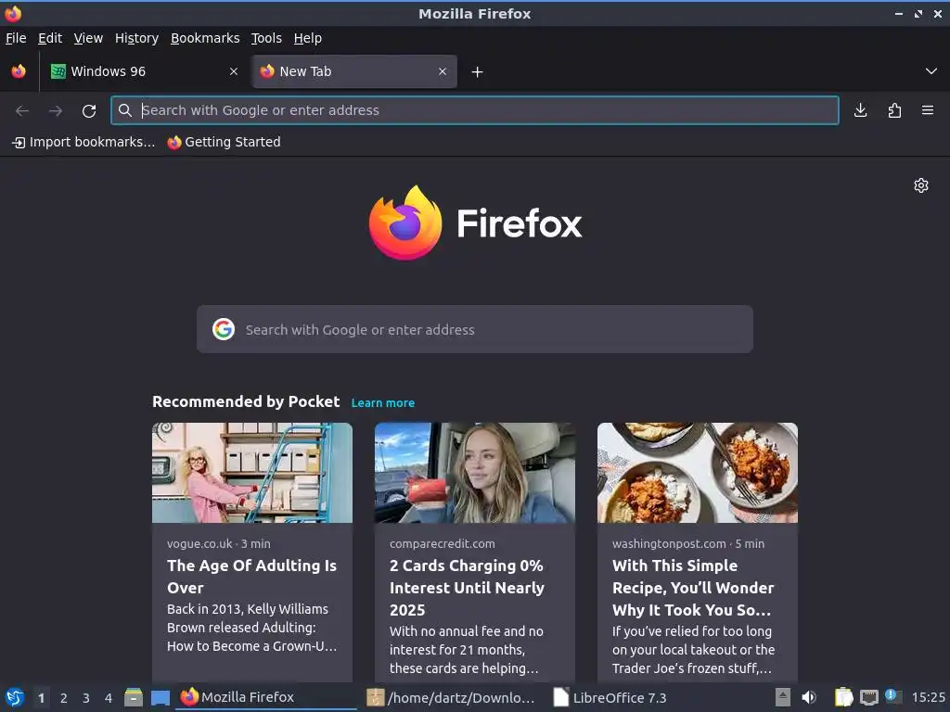Open the Edit menu
The image size is (950, 712).
[50, 38]
